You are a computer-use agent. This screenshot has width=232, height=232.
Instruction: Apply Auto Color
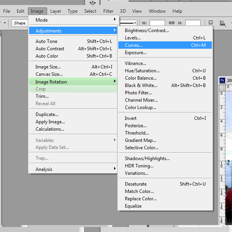[x=73, y=56]
